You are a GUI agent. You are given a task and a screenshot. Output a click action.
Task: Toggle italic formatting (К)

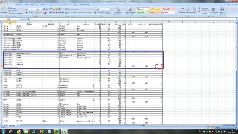point(29,13)
